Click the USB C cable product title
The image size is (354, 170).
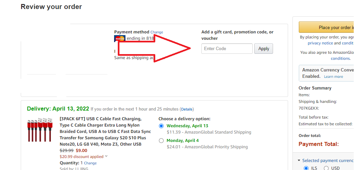pos(105,132)
